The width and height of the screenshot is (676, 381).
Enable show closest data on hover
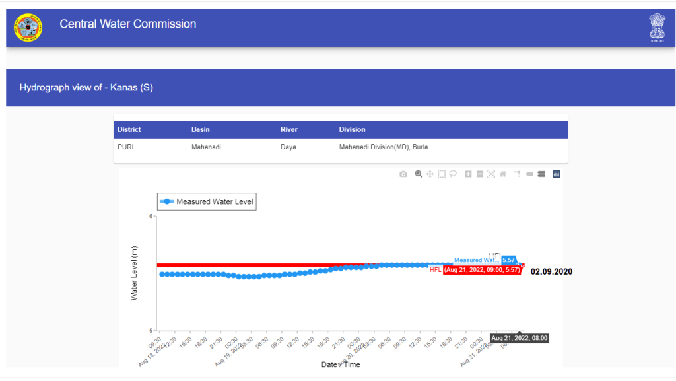click(529, 174)
